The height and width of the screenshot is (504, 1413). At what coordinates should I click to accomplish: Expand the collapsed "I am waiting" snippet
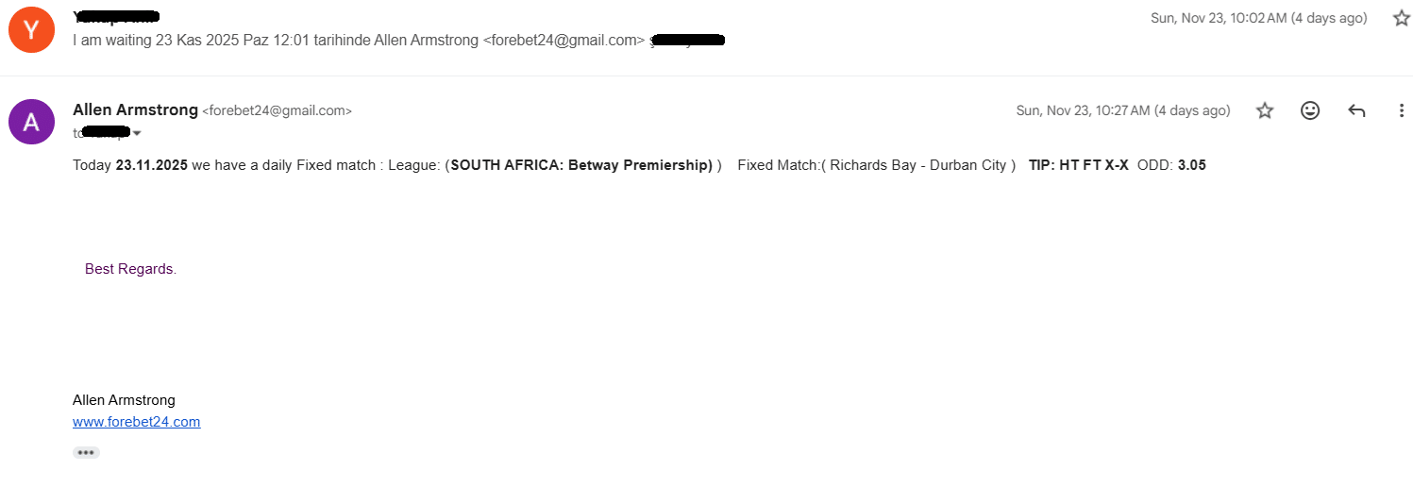point(359,41)
